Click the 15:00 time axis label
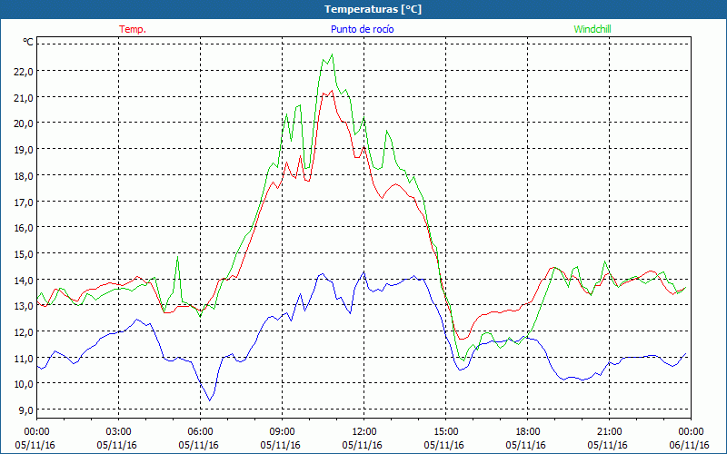Image resolution: width=727 pixels, height=454 pixels. (445, 432)
